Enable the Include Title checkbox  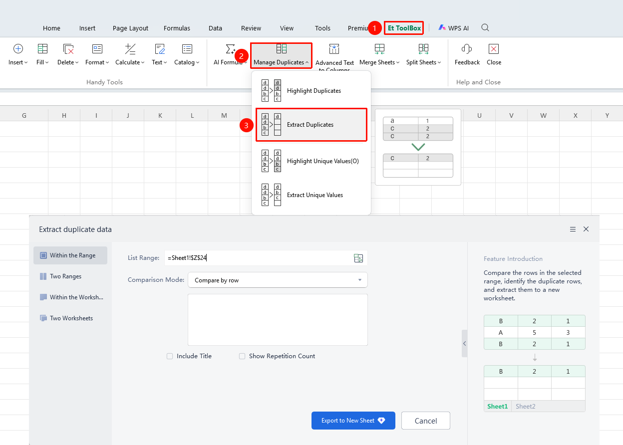click(170, 356)
